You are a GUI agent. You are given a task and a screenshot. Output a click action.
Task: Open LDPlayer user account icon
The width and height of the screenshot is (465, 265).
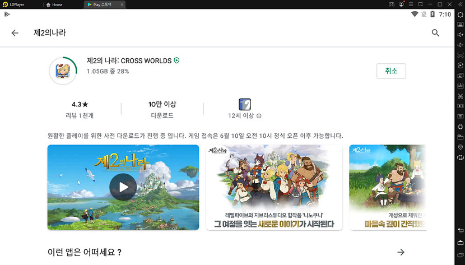pos(401,4)
